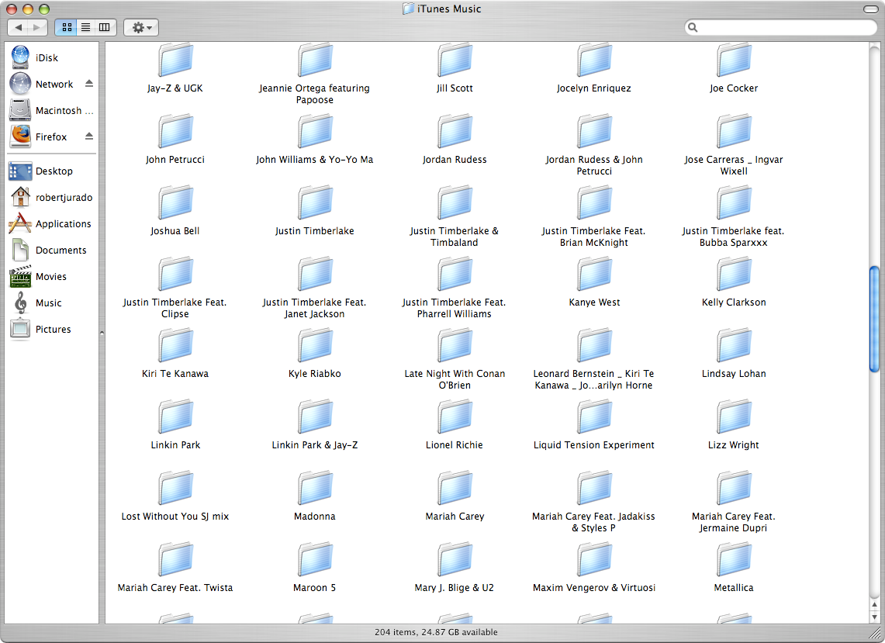885x643 pixels.
Task: Click Justin Timberlake feat. Bubba Sparxxx label
Action: [x=733, y=237]
